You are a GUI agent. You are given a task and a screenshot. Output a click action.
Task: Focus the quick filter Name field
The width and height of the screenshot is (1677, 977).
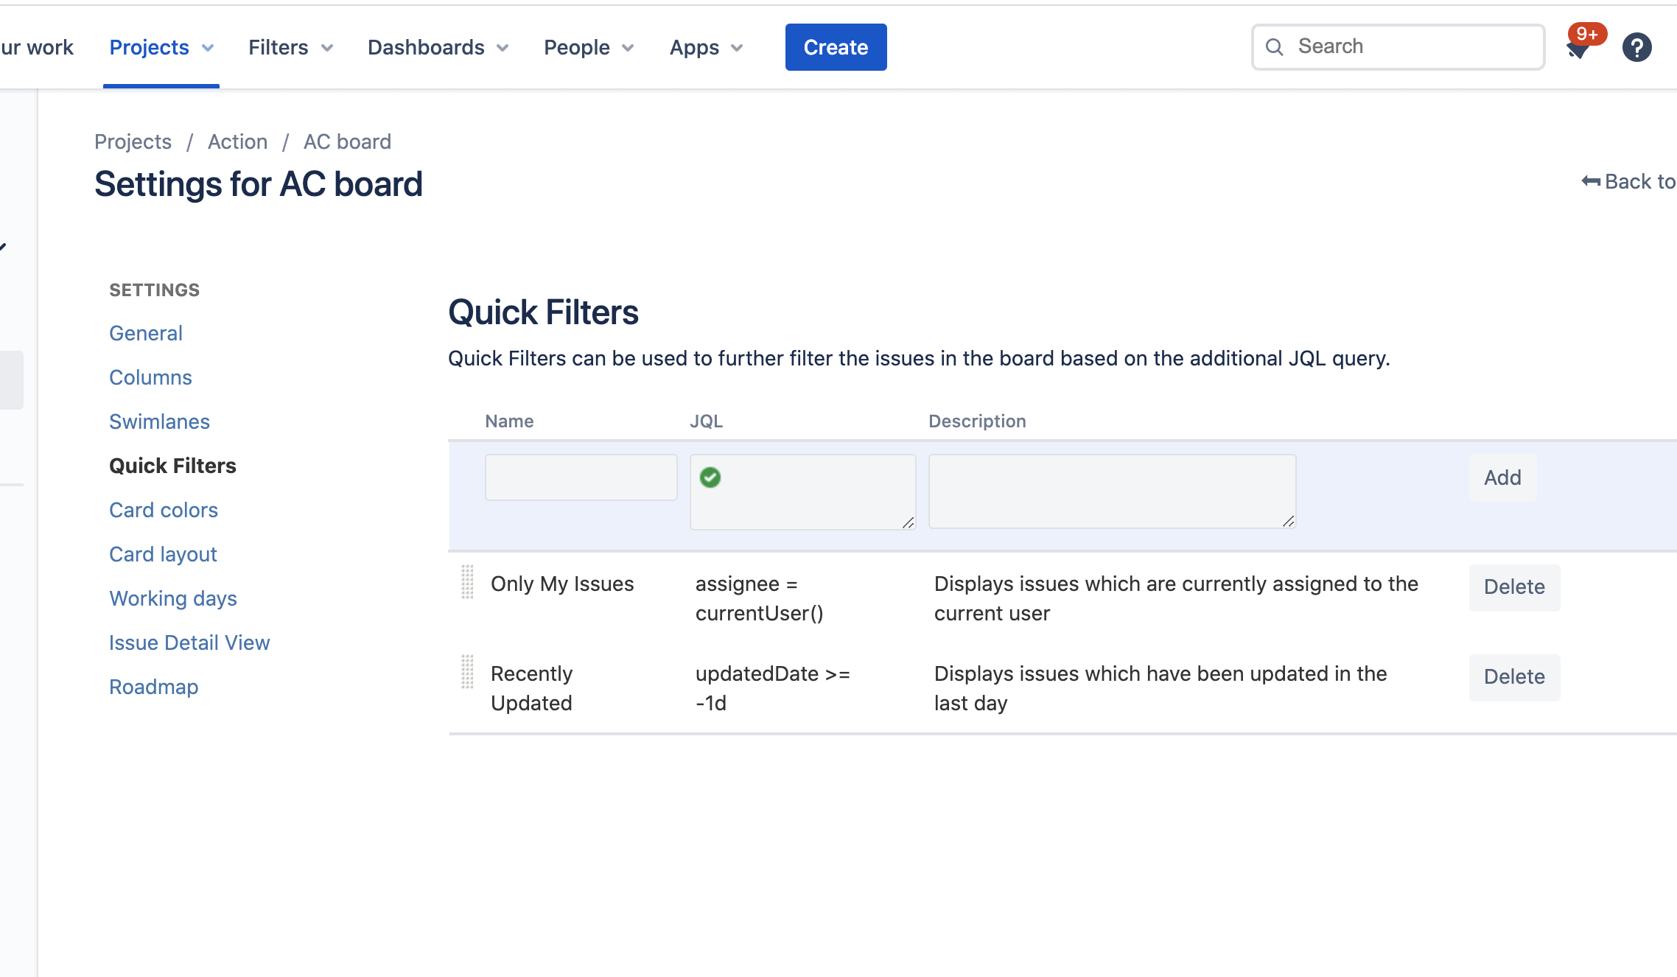[x=581, y=477]
